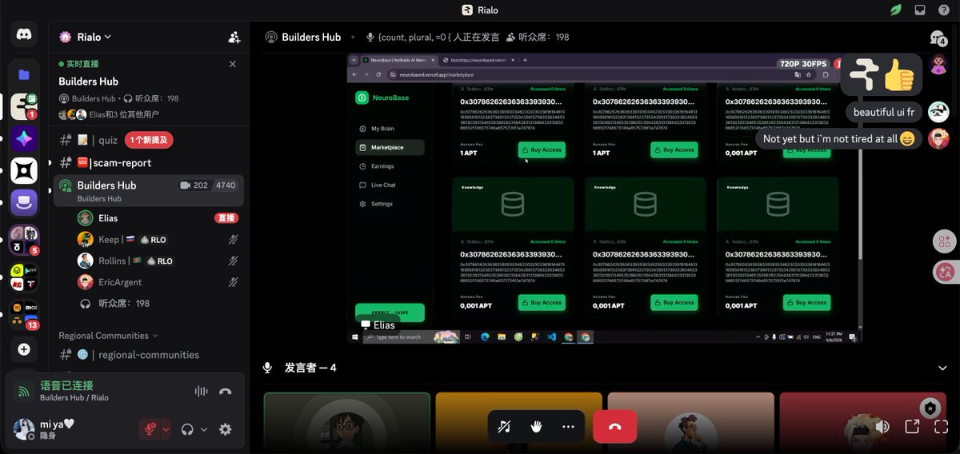This screenshot has width=960, height=454.
Task: Pop out the stream window
Action: point(912,427)
